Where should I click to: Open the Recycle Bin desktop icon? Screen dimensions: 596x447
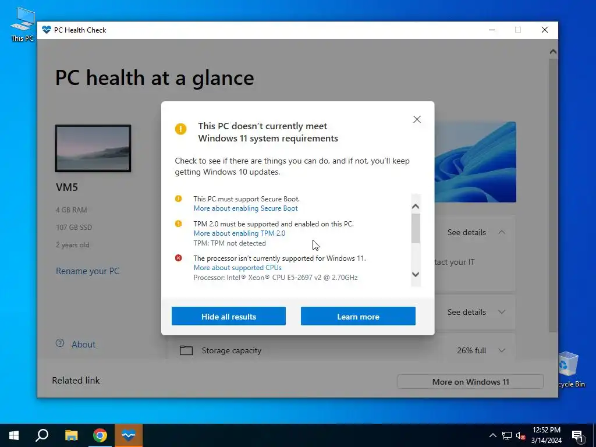[x=570, y=370]
